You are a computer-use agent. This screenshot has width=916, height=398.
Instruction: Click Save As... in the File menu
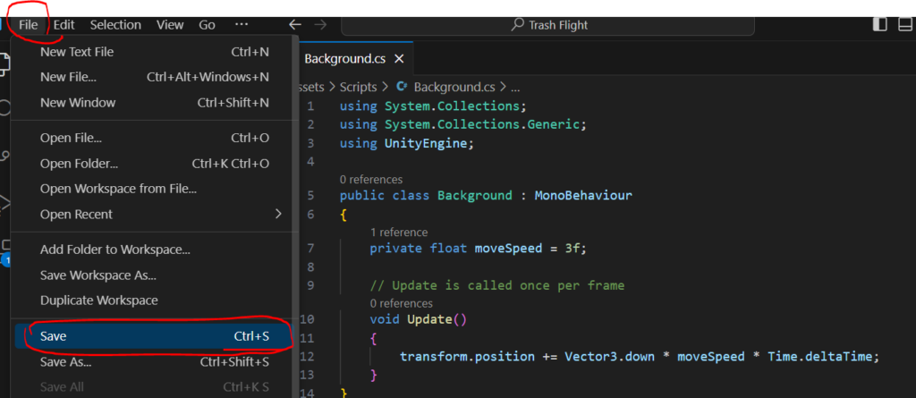tap(65, 362)
